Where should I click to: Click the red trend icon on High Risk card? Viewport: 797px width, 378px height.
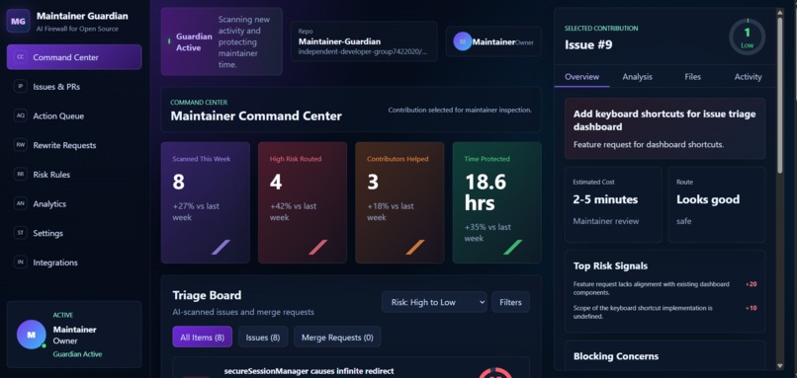(x=317, y=247)
